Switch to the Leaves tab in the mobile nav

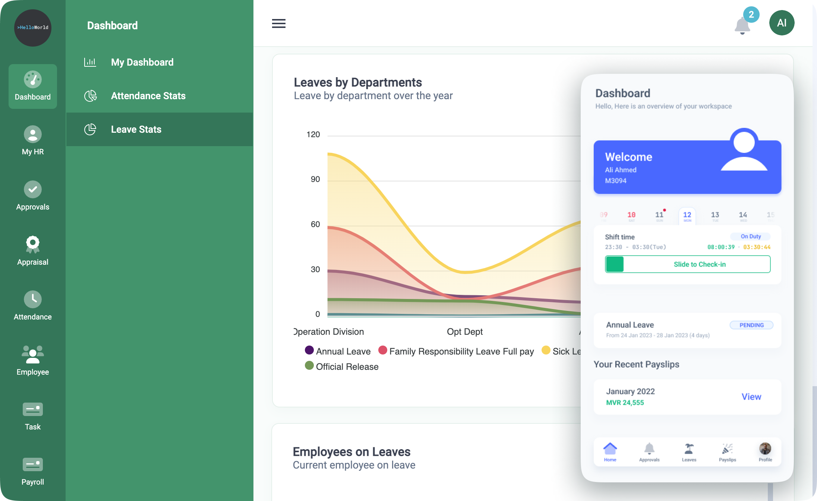689,452
